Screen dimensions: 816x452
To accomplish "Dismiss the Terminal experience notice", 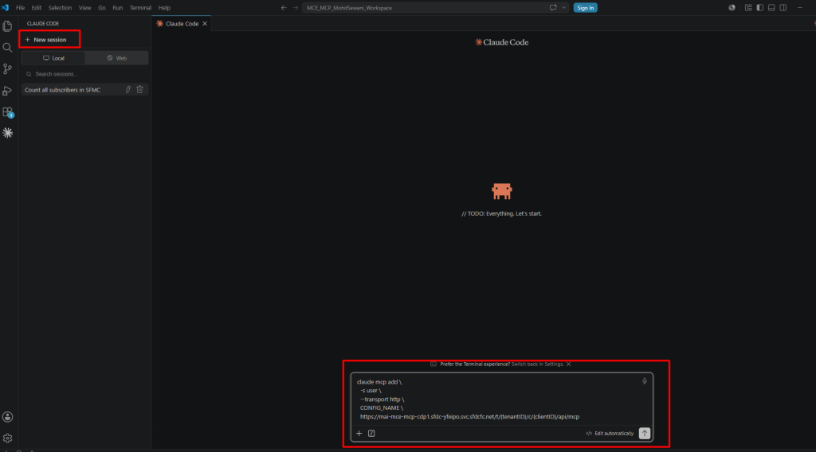I will [568, 364].
